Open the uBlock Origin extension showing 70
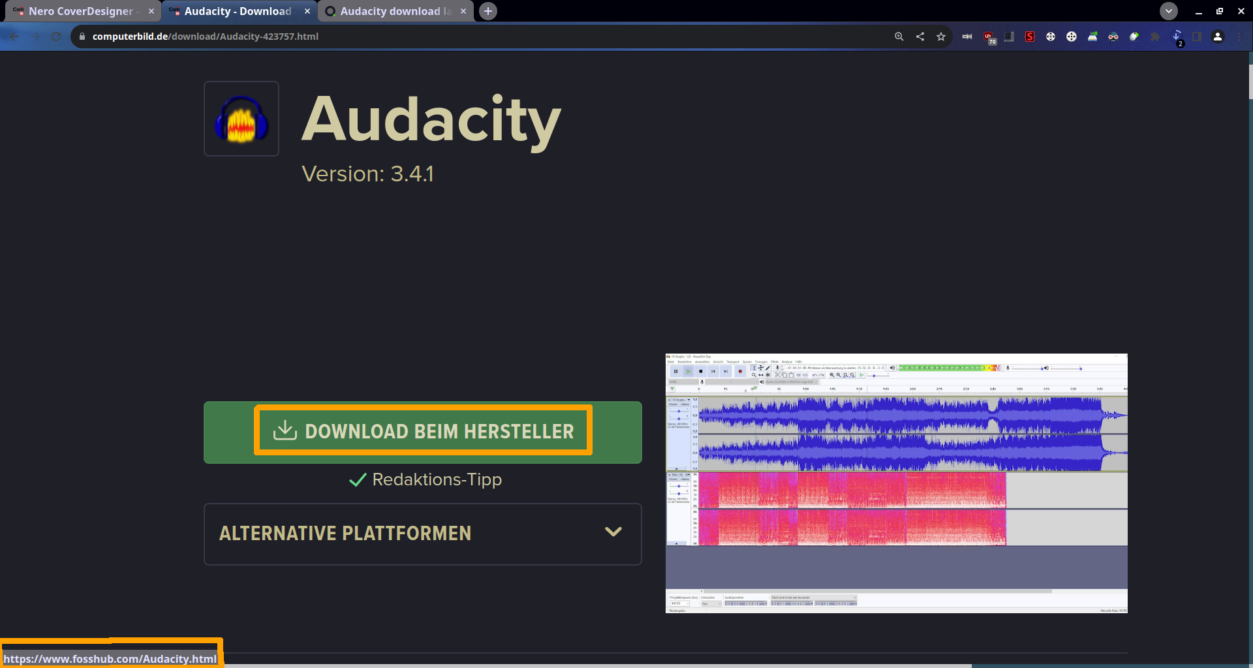Image resolution: width=1253 pixels, height=668 pixels. click(x=989, y=38)
